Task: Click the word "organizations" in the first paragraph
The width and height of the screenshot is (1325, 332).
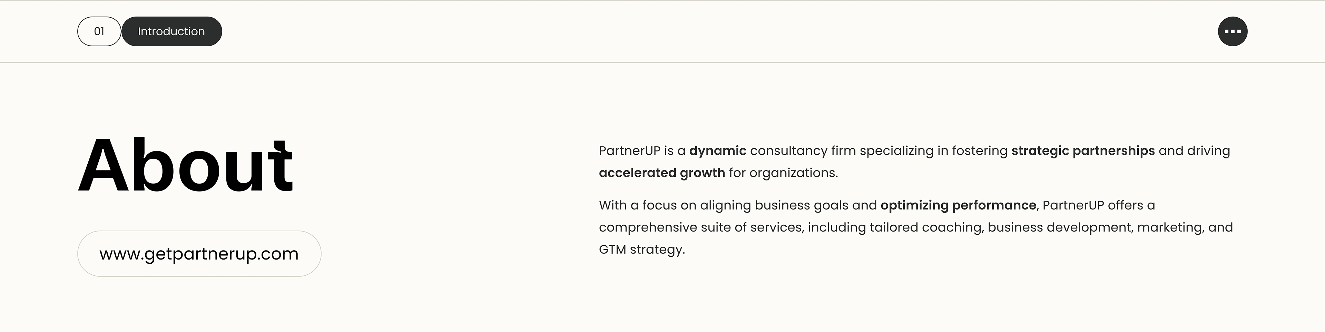Action: tap(792, 173)
